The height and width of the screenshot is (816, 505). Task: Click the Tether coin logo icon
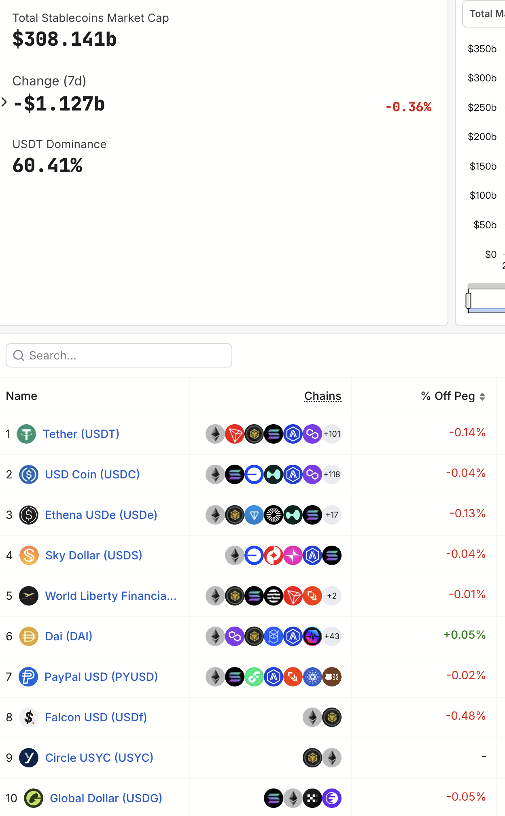click(26, 434)
